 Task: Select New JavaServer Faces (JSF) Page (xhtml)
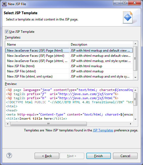click(69, 56)
